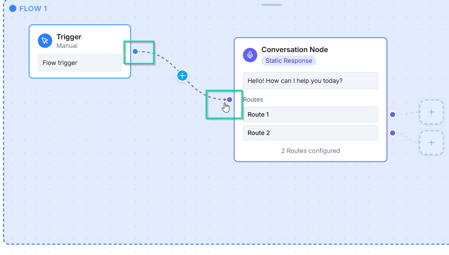The image size is (449, 255).
Task: Click the lower dashed plus placeholder near Route 2
Action: pyautogui.click(x=431, y=143)
